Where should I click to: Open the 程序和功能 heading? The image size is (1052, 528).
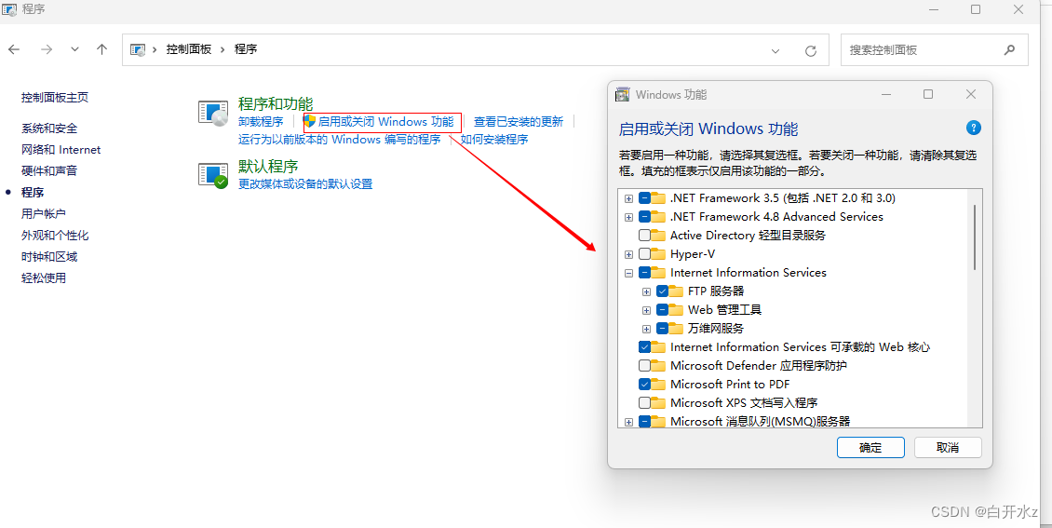tap(276, 104)
